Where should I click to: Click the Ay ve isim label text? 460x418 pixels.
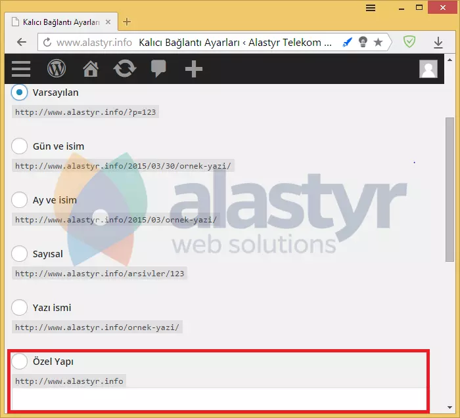[55, 200]
